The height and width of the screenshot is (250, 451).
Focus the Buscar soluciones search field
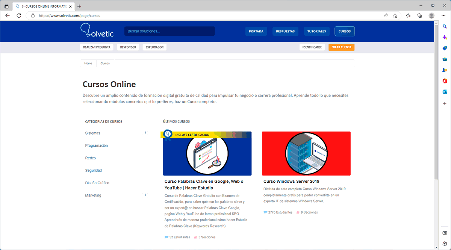pyautogui.click(x=170, y=31)
